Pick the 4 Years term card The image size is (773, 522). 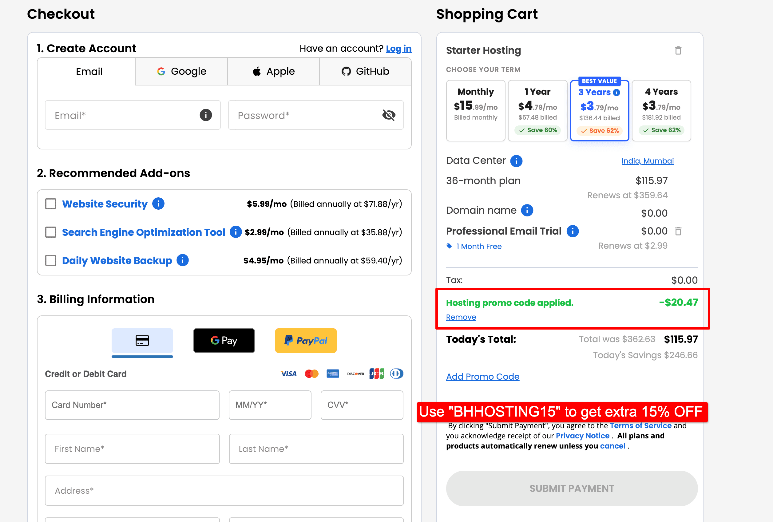[x=661, y=110]
